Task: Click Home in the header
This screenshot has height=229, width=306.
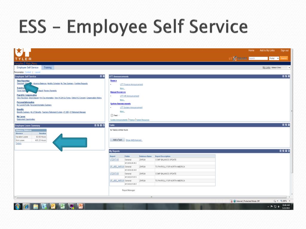Action: click(x=251, y=50)
